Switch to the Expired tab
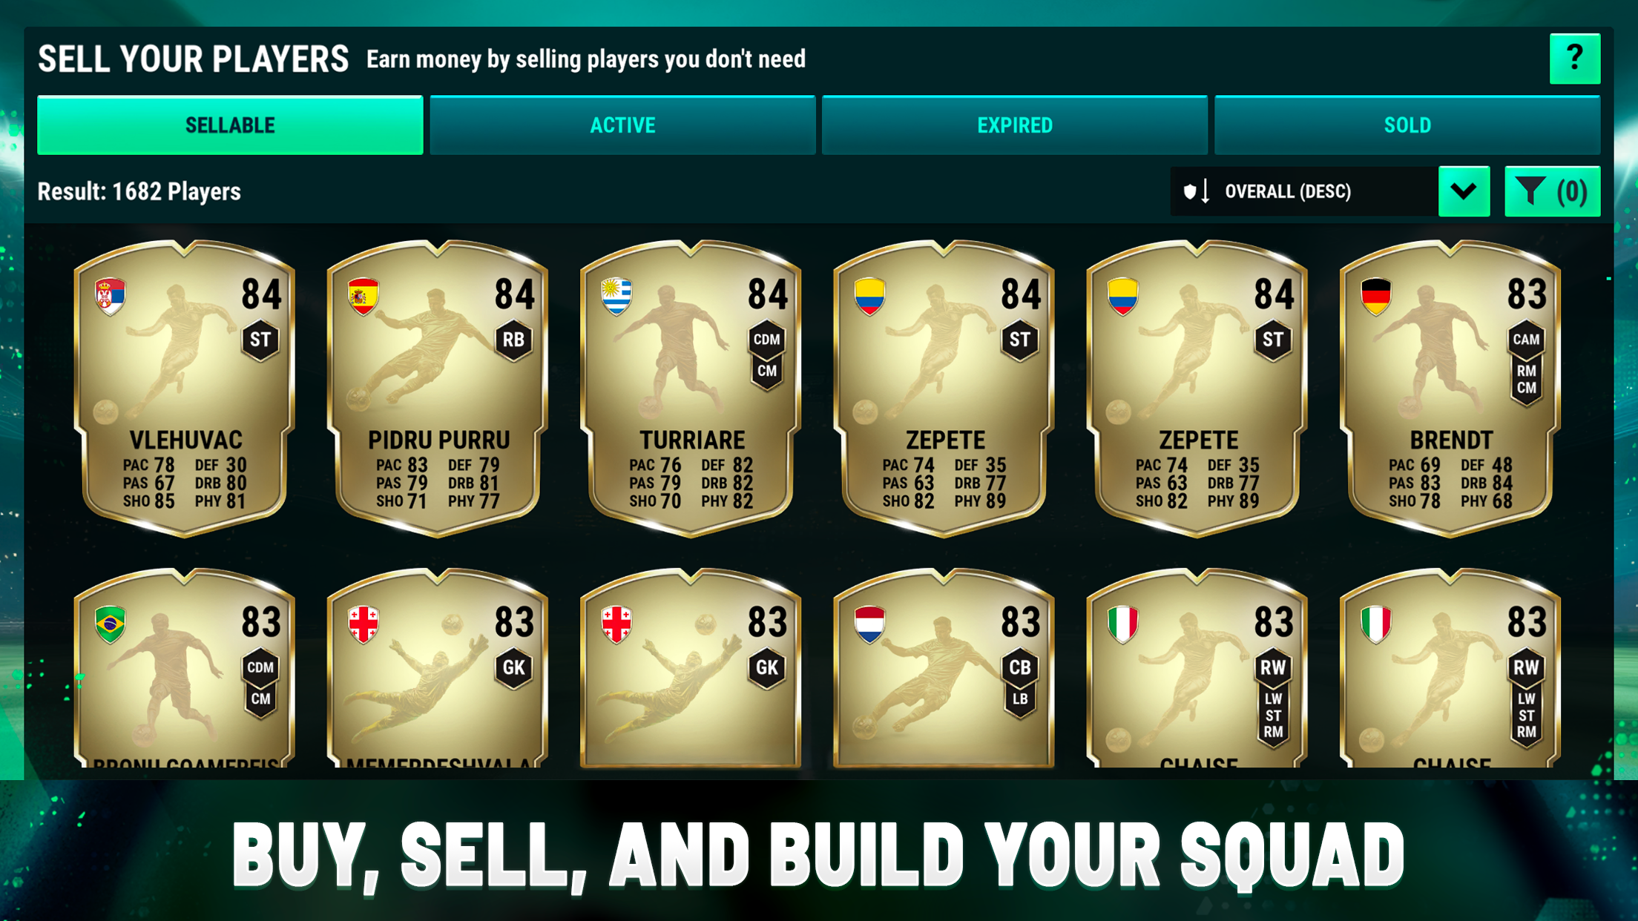This screenshot has width=1638, height=921. point(1015,125)
